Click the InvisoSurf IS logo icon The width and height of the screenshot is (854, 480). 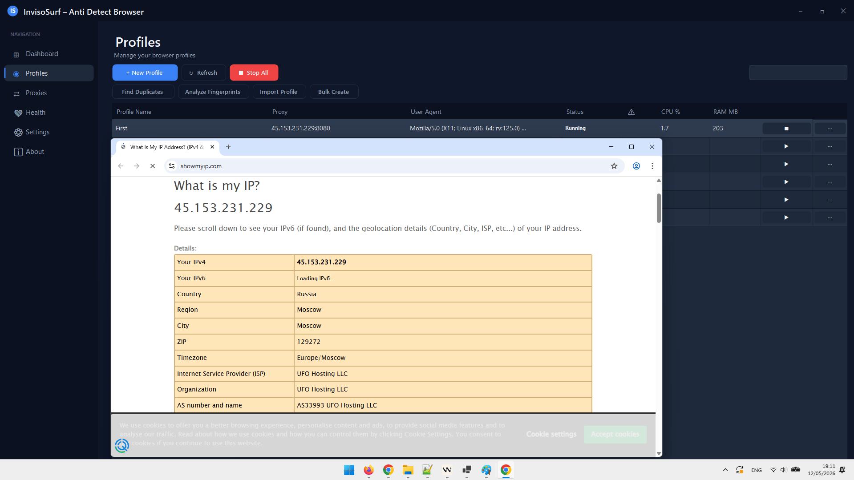tap(13, 11)
